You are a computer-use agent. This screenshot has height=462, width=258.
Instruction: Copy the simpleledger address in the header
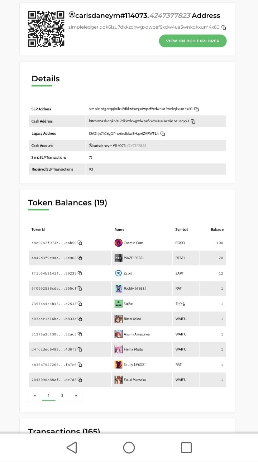(224, 28)
